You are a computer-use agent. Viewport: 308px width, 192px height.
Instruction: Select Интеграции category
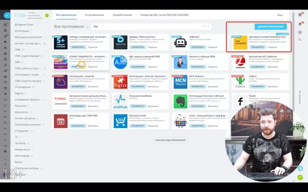point(22,31)
